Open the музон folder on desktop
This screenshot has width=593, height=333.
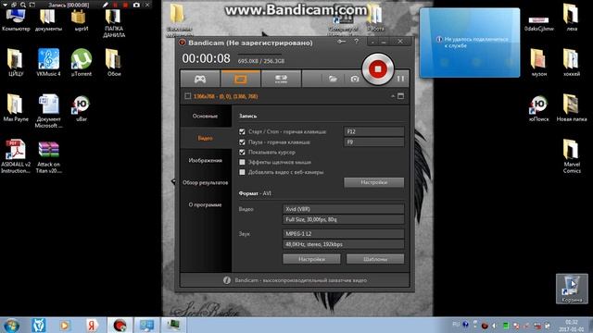click(x=539, y=62)
